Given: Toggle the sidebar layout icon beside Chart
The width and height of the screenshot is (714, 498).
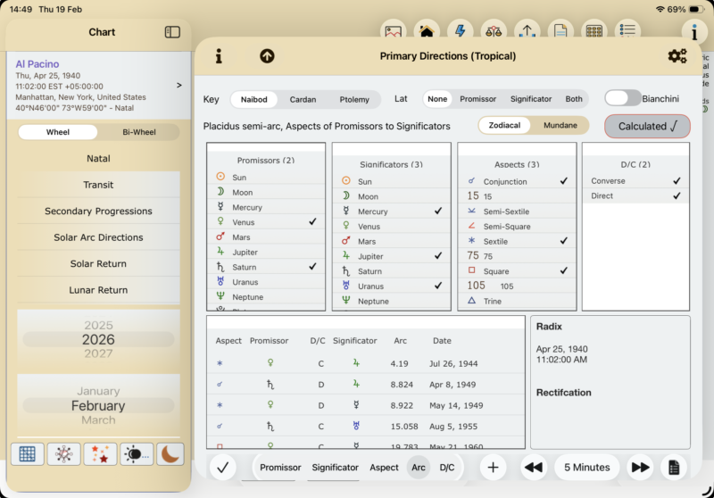Looking at the screenshot, I should [172, 32].
